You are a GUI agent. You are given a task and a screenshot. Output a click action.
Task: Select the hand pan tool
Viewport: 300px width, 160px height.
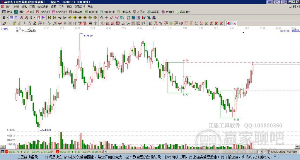point(102,18)
